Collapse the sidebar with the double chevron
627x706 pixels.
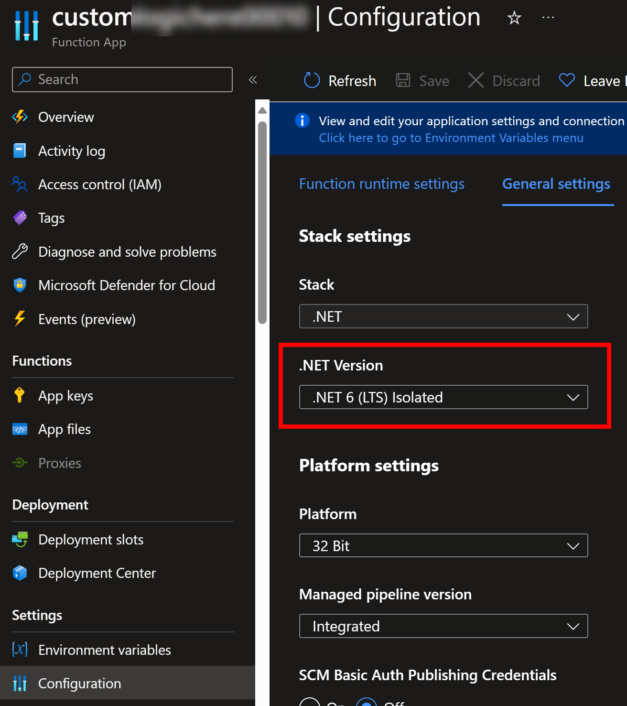(253, 80)
